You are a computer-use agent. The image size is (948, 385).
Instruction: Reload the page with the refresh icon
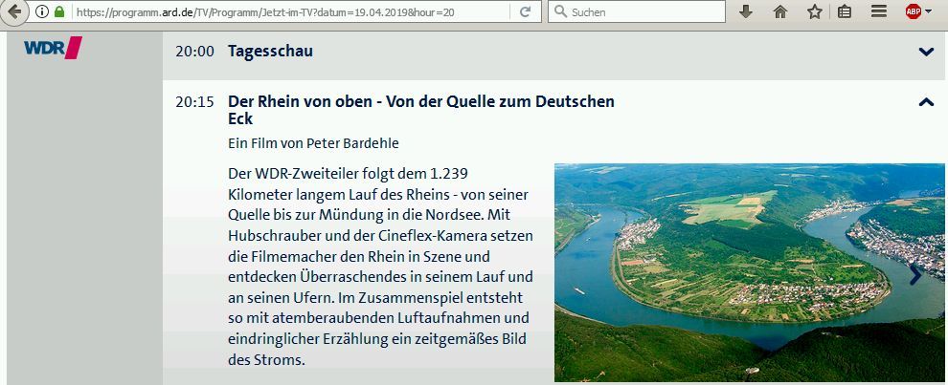tap(526, 11)
